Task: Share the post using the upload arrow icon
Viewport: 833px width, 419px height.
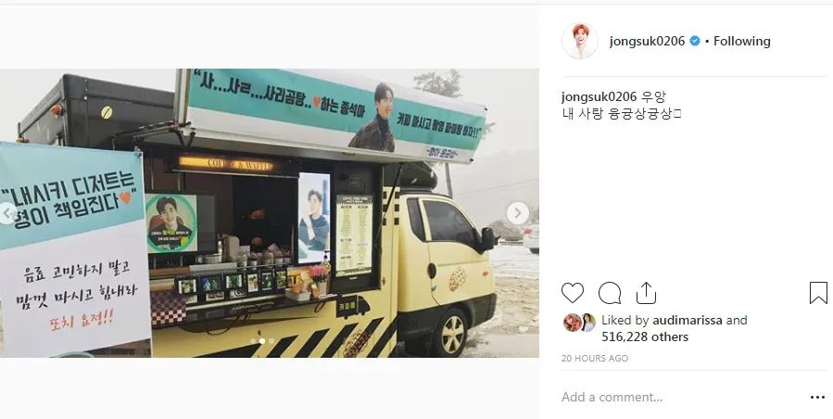Action: [x=646, y=292]
